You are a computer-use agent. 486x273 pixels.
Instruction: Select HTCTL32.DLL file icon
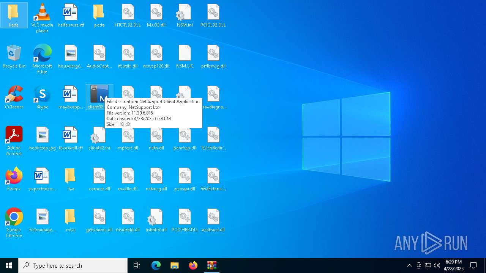click(128, 15)
